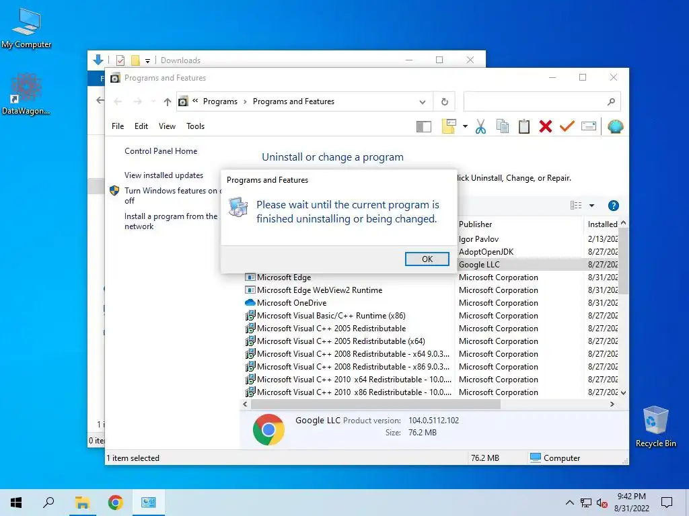This screenshot has height=516, width=689.
Task: Click the New folder icon in Downloads title bar
Action: tap(135, 60)
